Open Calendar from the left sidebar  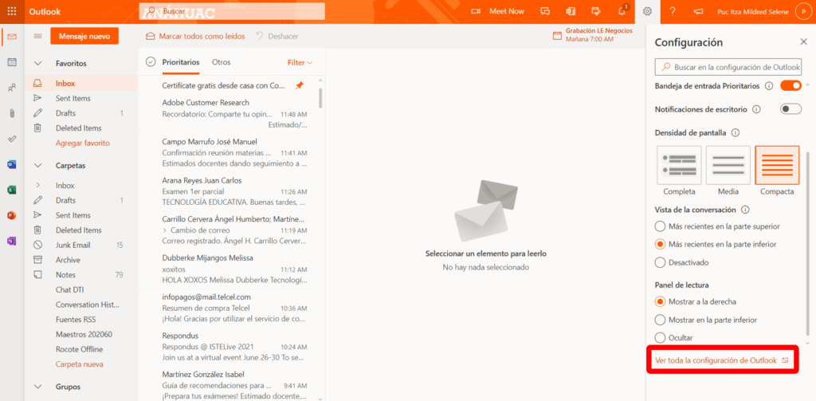[12, 62]
